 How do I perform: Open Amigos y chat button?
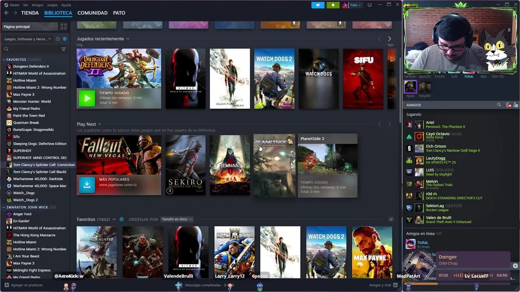[x=383, y=285]
